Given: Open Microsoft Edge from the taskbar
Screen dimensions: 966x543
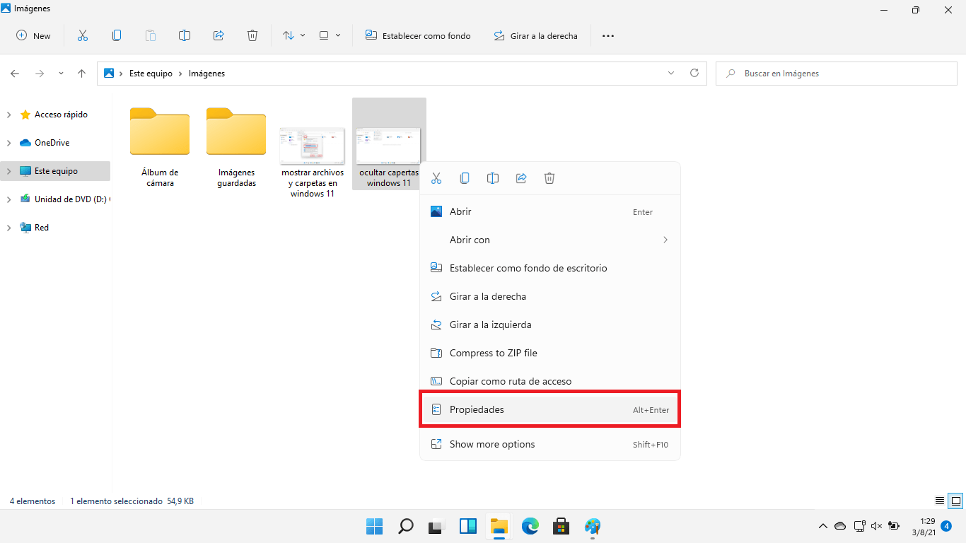Looking at the screenshot, I should (x=530, y=527).
